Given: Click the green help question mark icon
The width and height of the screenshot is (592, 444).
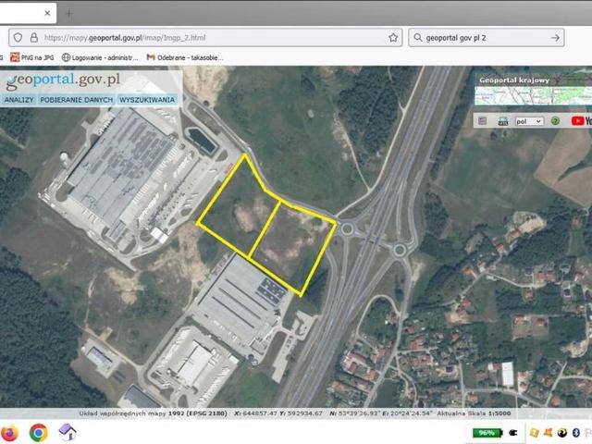Looking at the screenshot, I should pos(555,120).
